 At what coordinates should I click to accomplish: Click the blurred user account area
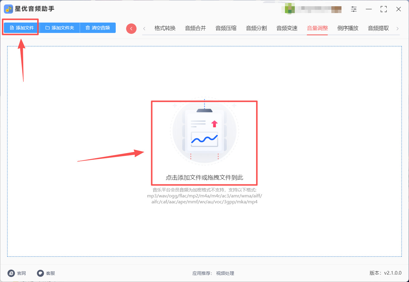311,9
